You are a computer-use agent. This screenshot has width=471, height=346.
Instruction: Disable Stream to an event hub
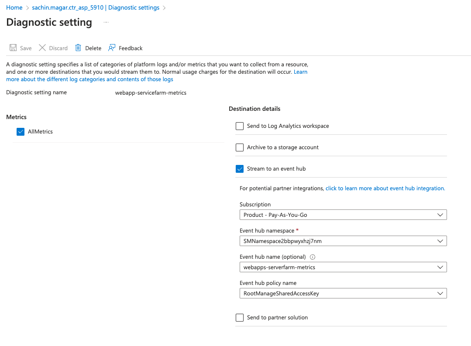(240, 169)
